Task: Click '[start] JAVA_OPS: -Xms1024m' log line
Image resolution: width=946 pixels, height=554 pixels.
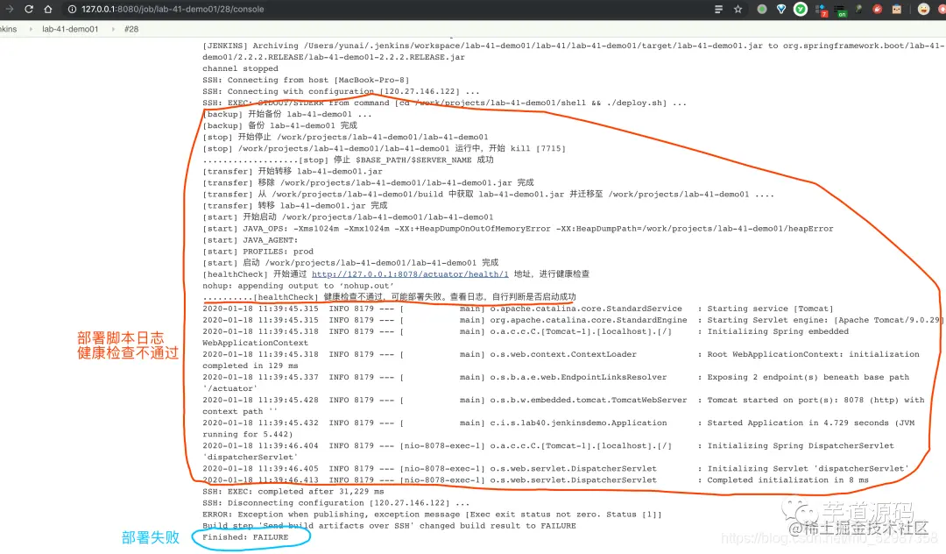Action: click(x=518, y=229)
